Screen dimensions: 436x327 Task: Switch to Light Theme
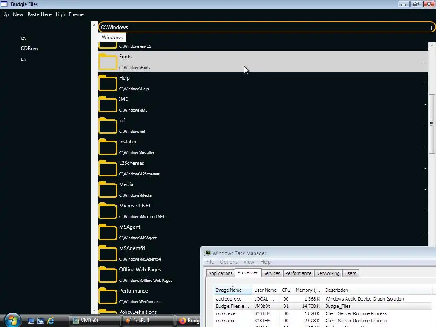click(70, 14)
